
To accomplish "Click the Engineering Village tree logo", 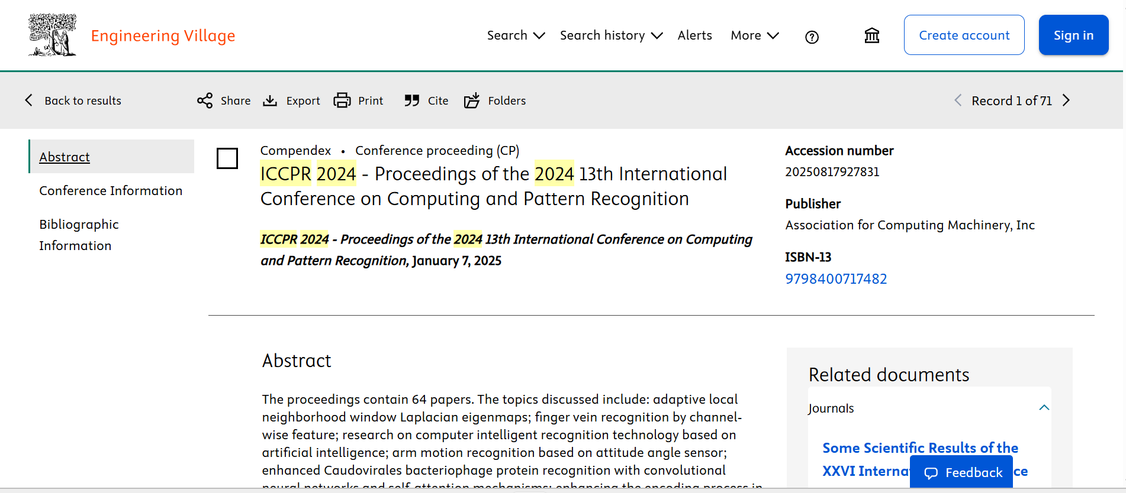I will coord(52,35).
